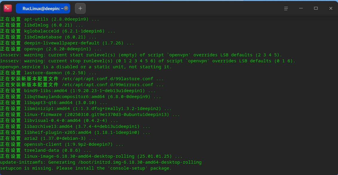The height and width of the screenshot is (175, 338).
Task: Click the insserv 'current stop runlevel(s)' warning
Action: 148,61
